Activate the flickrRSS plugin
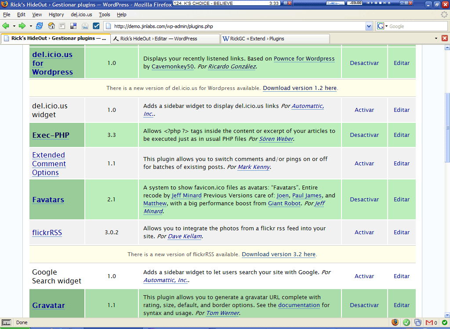The height and width of the screenshot is (329, 450). tap(364, 232)
